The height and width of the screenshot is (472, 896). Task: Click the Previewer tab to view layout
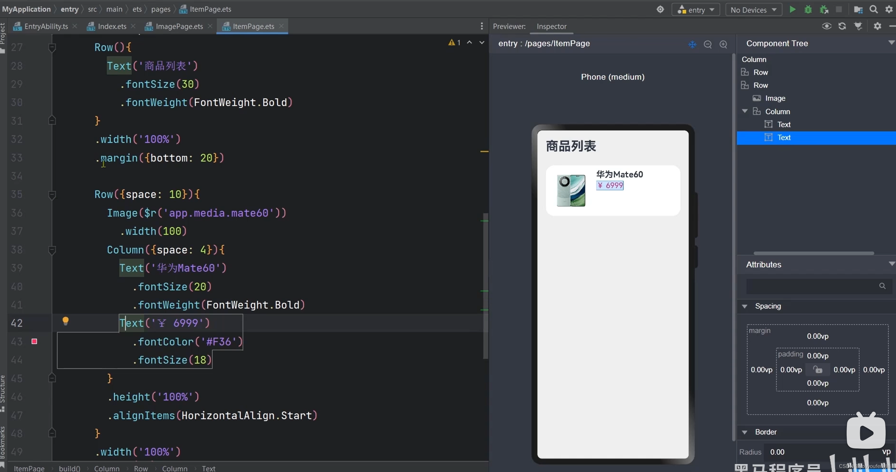tap(508, 26)
